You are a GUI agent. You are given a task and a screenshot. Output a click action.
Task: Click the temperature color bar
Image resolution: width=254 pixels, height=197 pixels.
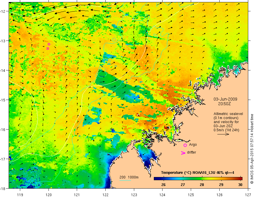tap(198, 178)
